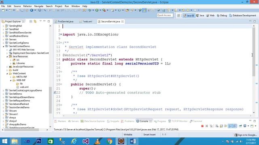Open the File menu

3,6
